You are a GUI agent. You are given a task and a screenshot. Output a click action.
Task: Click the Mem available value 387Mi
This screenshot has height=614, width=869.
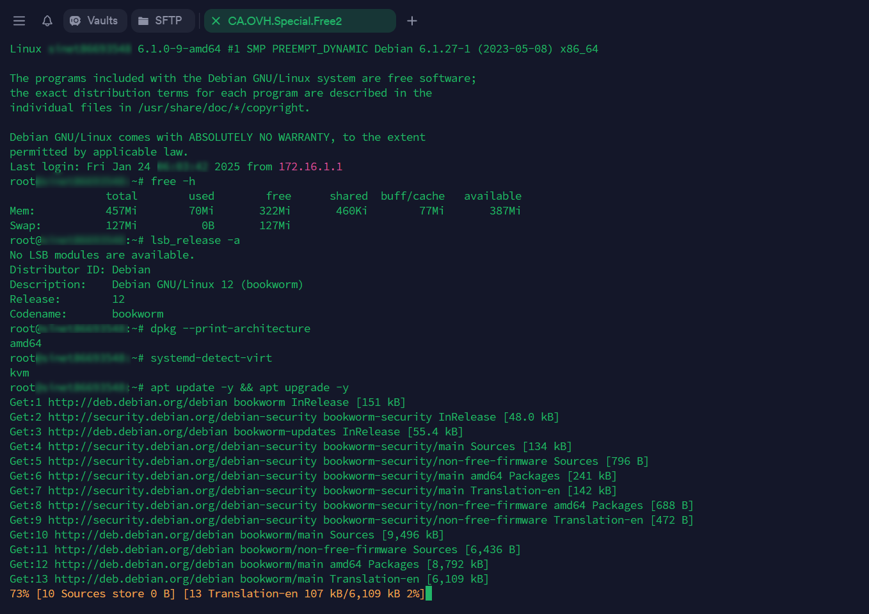(506, 211)
